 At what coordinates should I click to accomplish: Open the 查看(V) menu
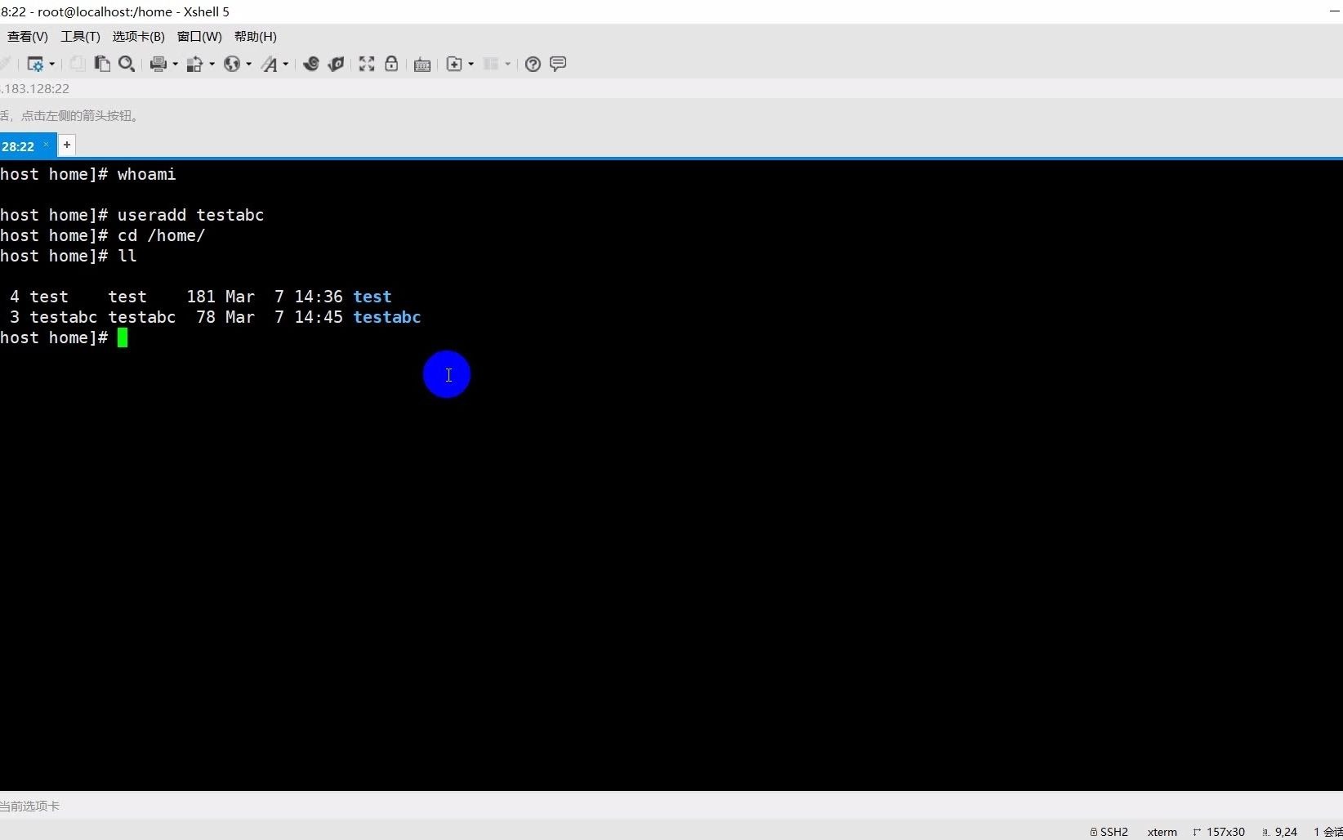28,36
